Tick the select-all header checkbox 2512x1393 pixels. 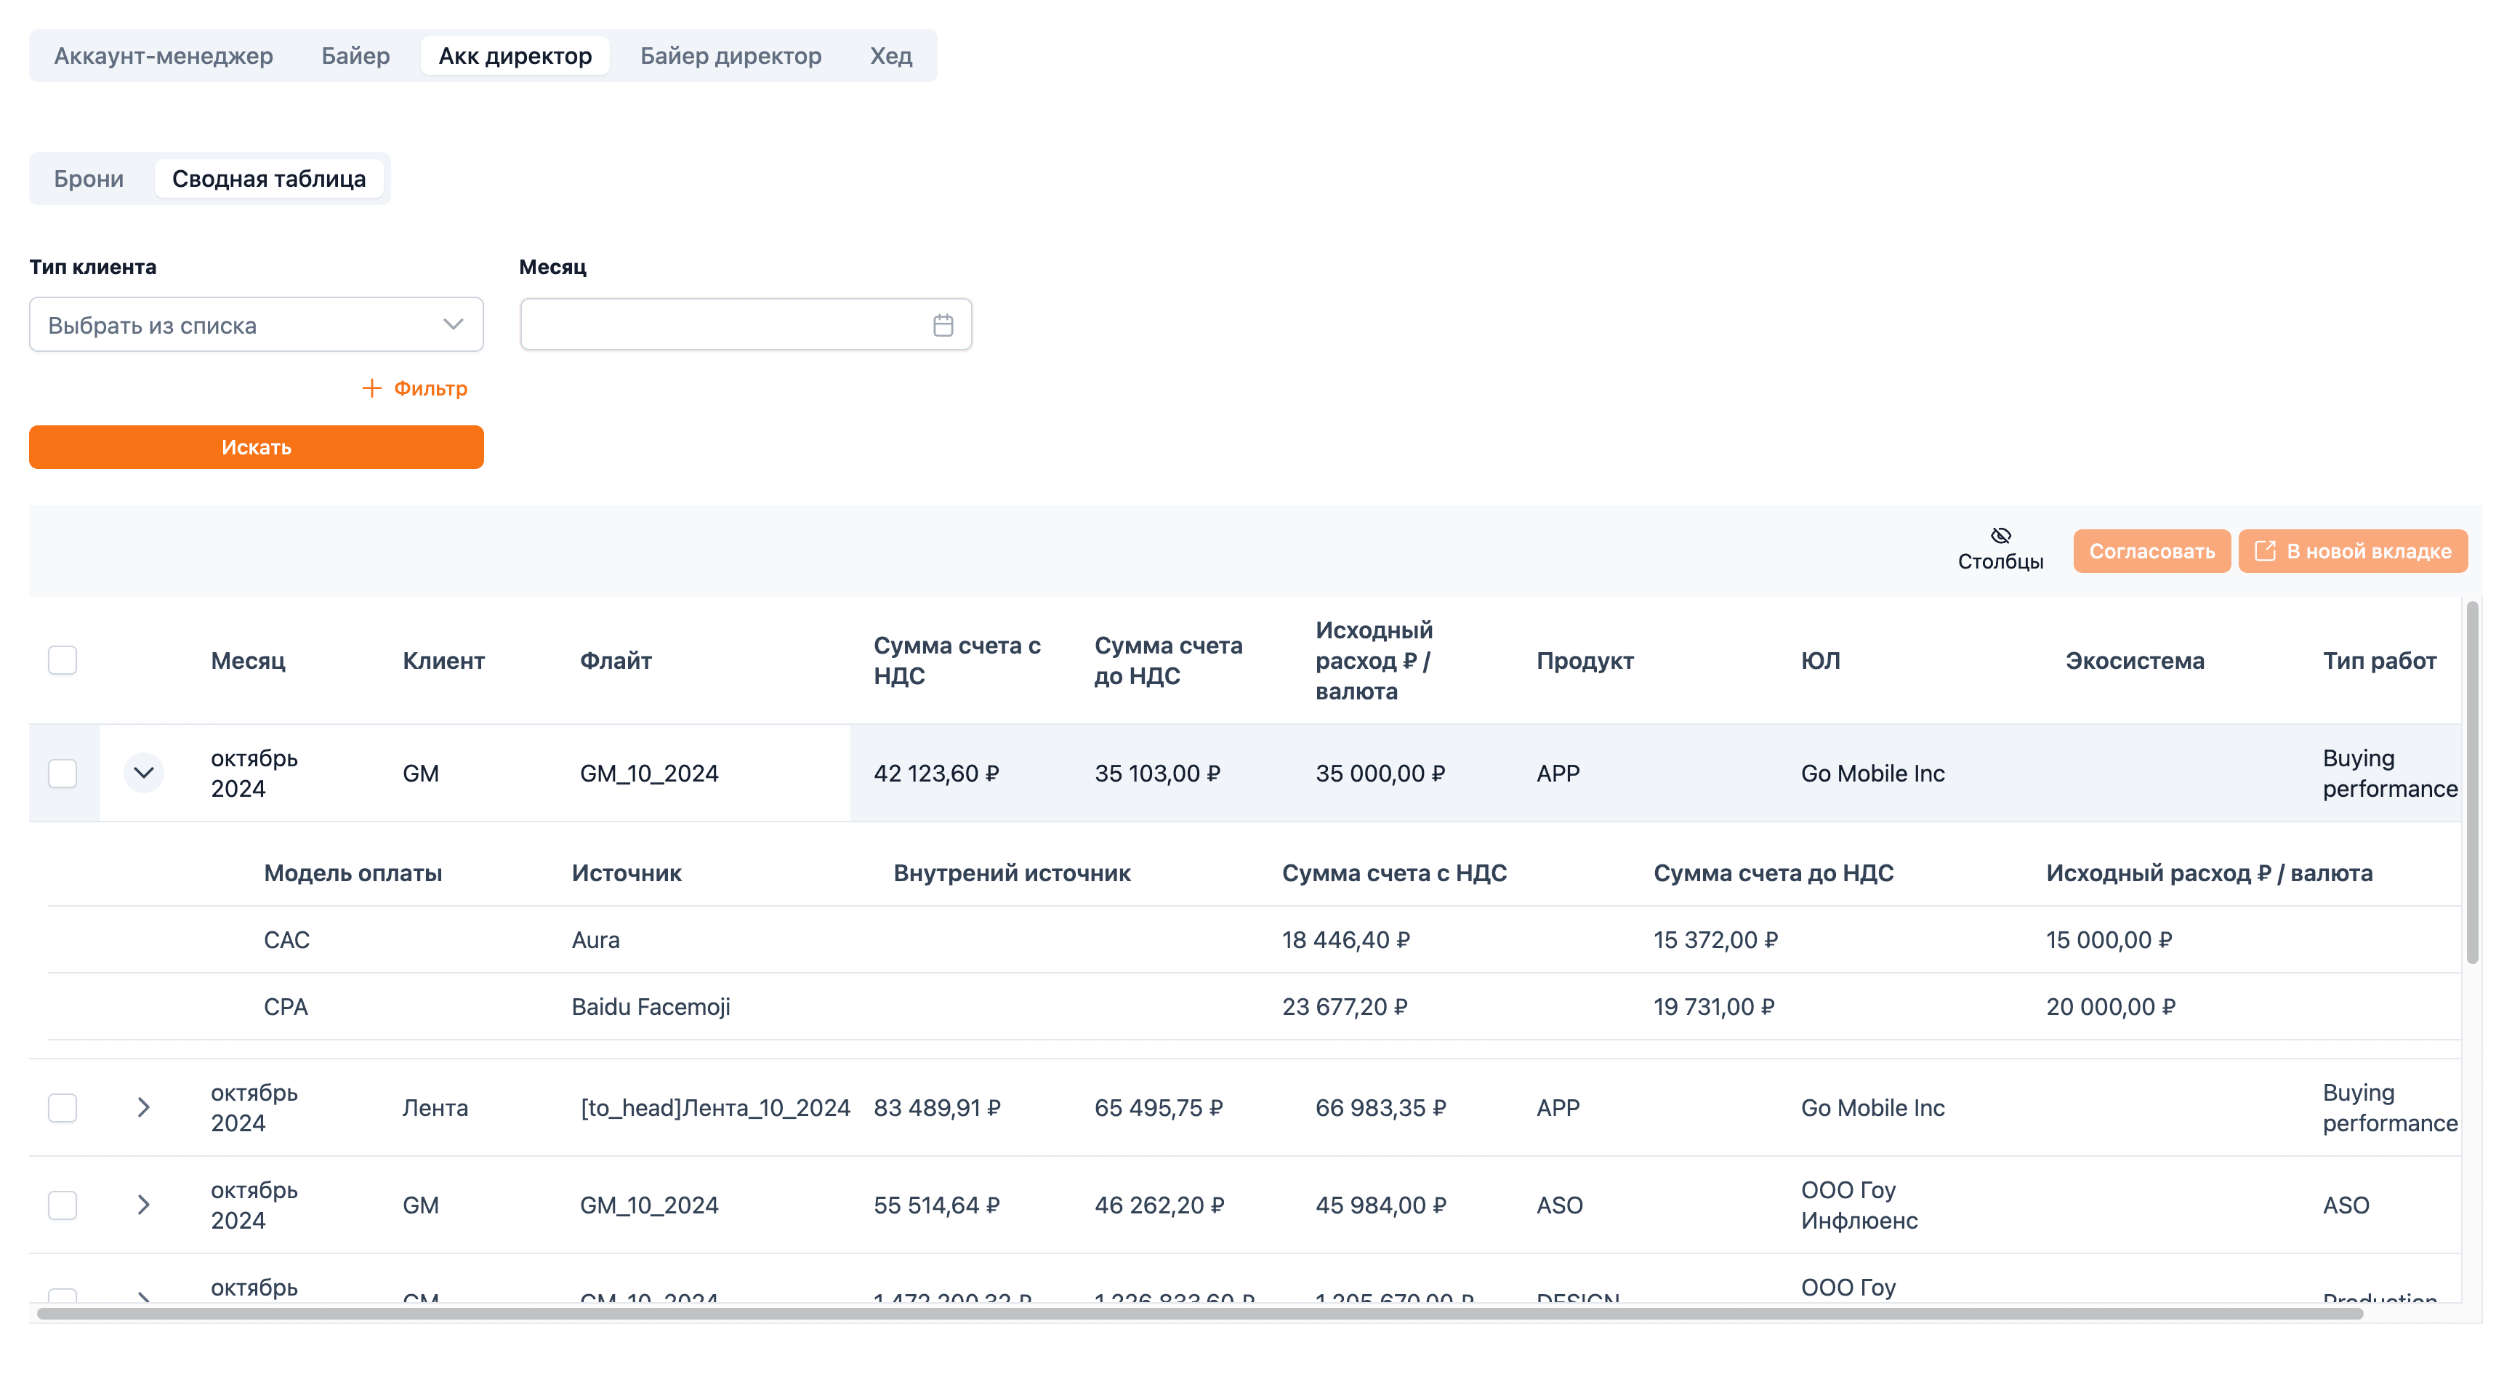[x=63, y=660]
